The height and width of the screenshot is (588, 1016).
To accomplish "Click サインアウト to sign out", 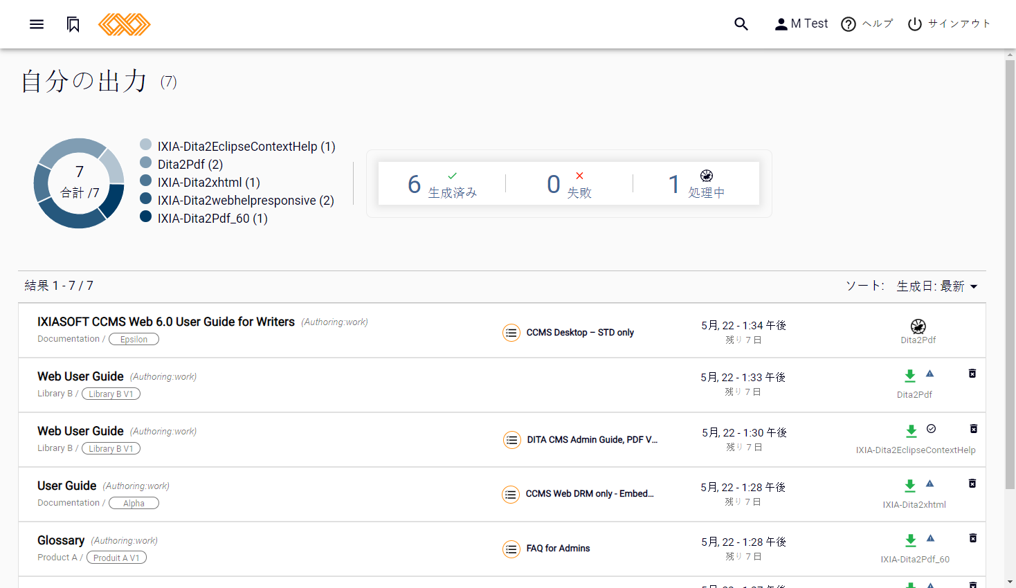I will (949, 24).
